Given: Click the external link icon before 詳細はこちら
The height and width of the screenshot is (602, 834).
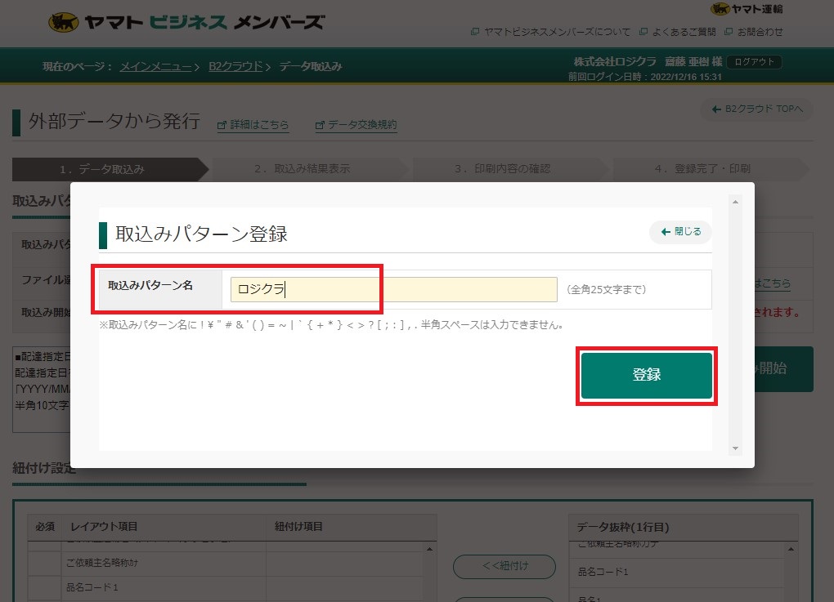Looking at the screenshot, I should [x=222, y=126].
